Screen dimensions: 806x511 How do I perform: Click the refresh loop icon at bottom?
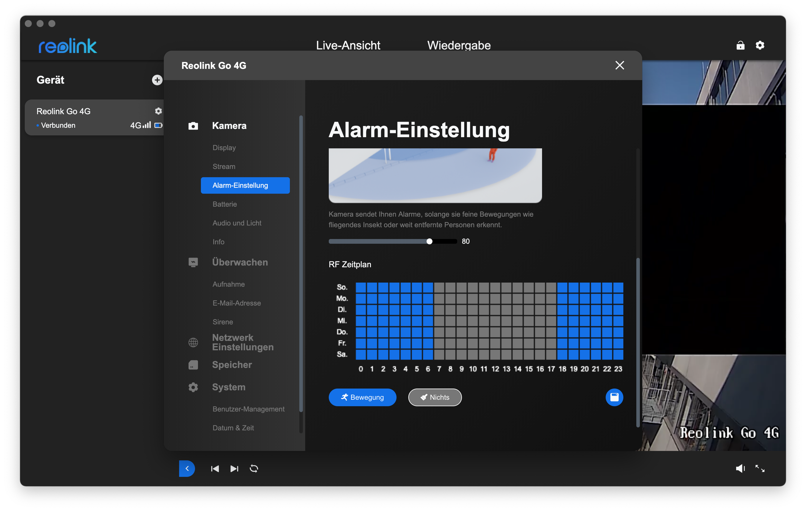coord(254,469)
